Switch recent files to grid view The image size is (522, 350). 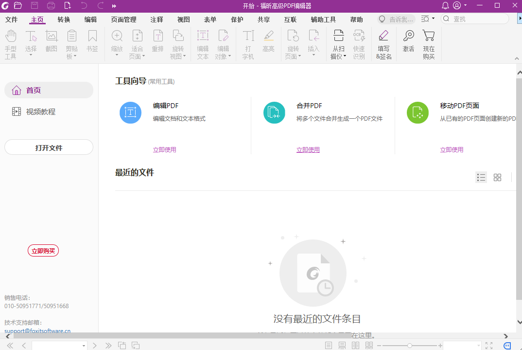[x=497, y=177]
